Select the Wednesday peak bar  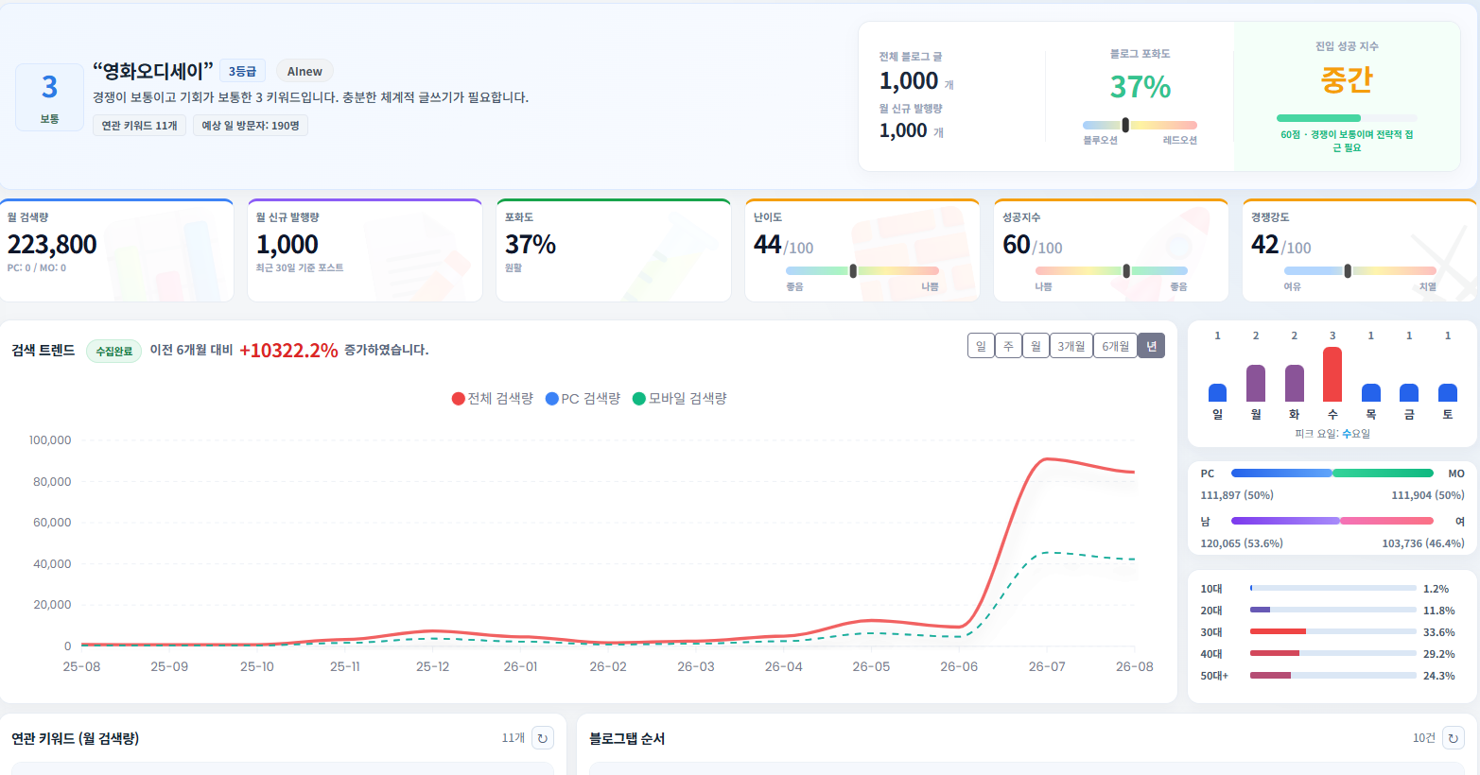tap(1332, 374)
